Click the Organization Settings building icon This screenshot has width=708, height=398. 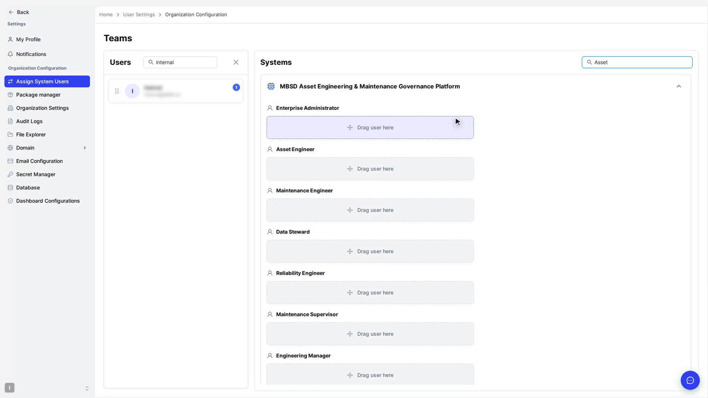pyautogui.click(x=10, y=108)
